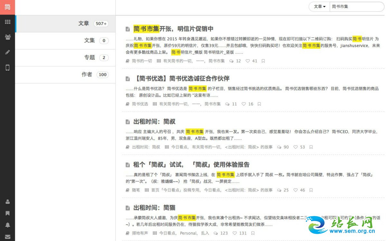Screen dimensions: 386x241
Task: Open article 【简书优选】简书优选诚征合作伙伴
Action: 182,79
